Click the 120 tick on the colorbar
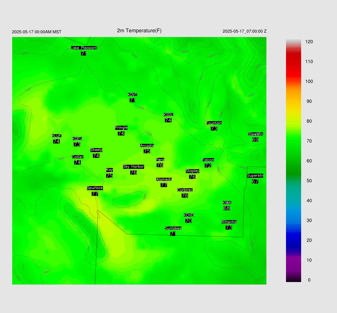Screen dimensions: 337x313 (x=309, y=42)
